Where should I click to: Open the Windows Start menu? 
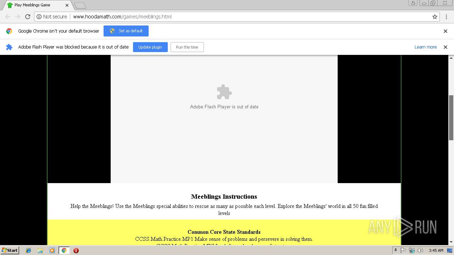(x=10, y=250)
